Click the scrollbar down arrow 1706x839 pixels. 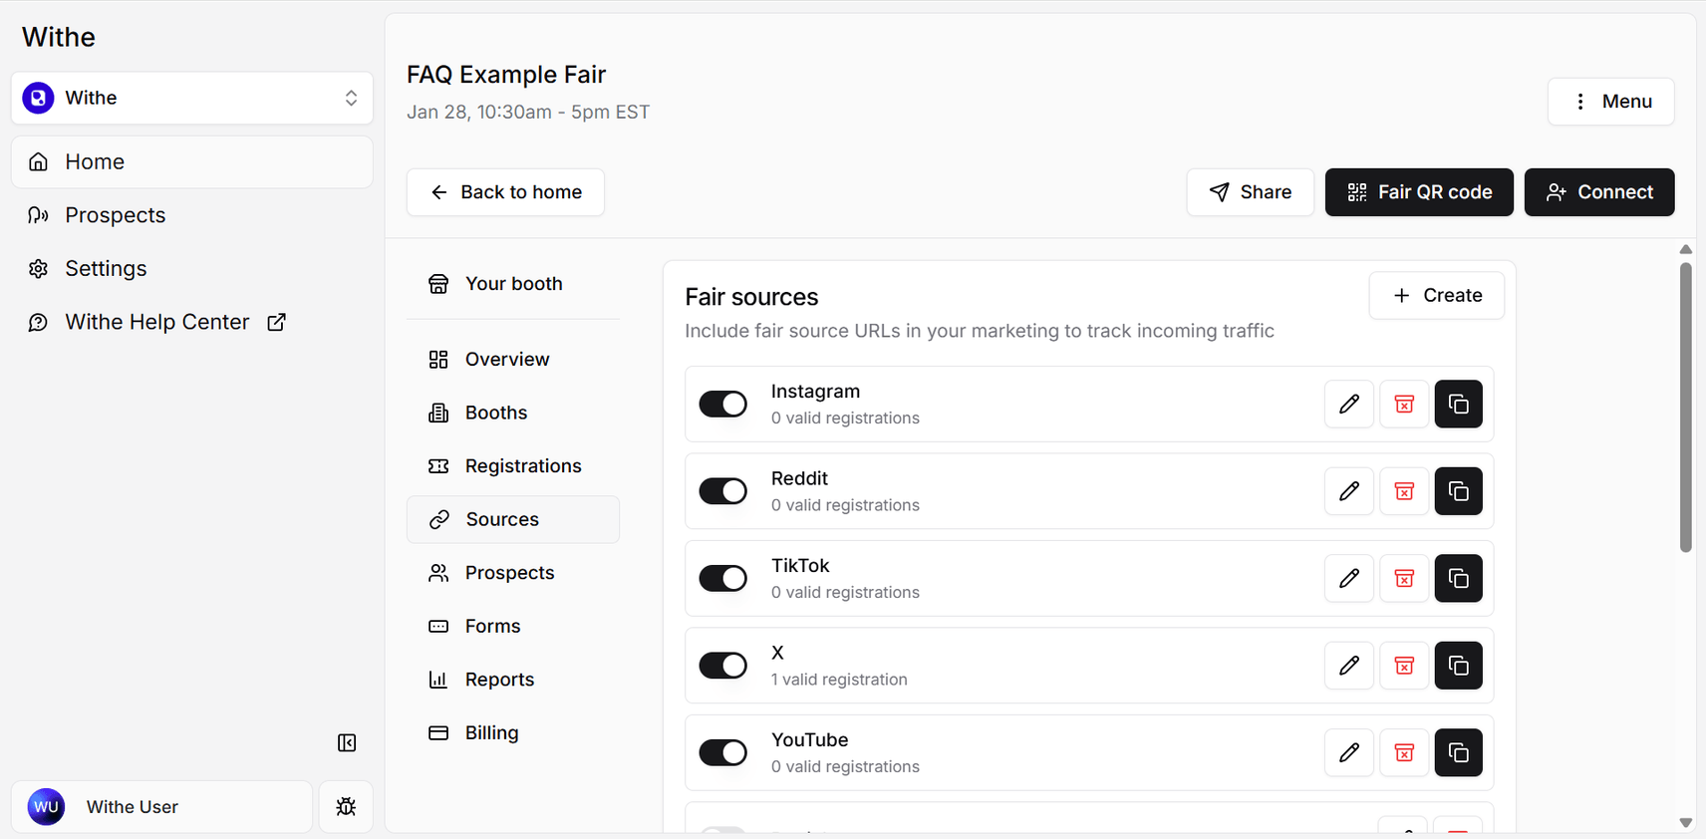(x=1686, y=823)
